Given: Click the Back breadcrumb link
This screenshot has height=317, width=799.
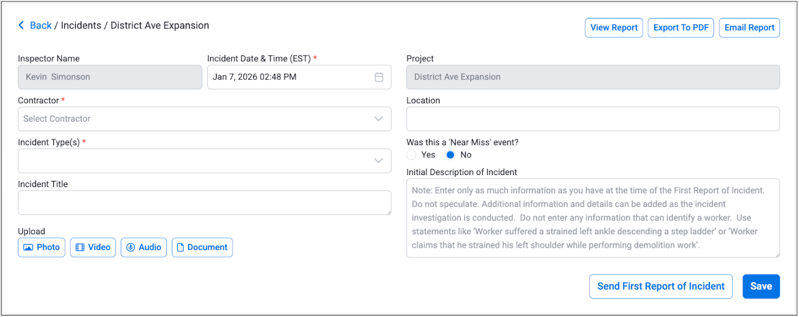Looking at the screenshot, I should (x=40, y=25).
